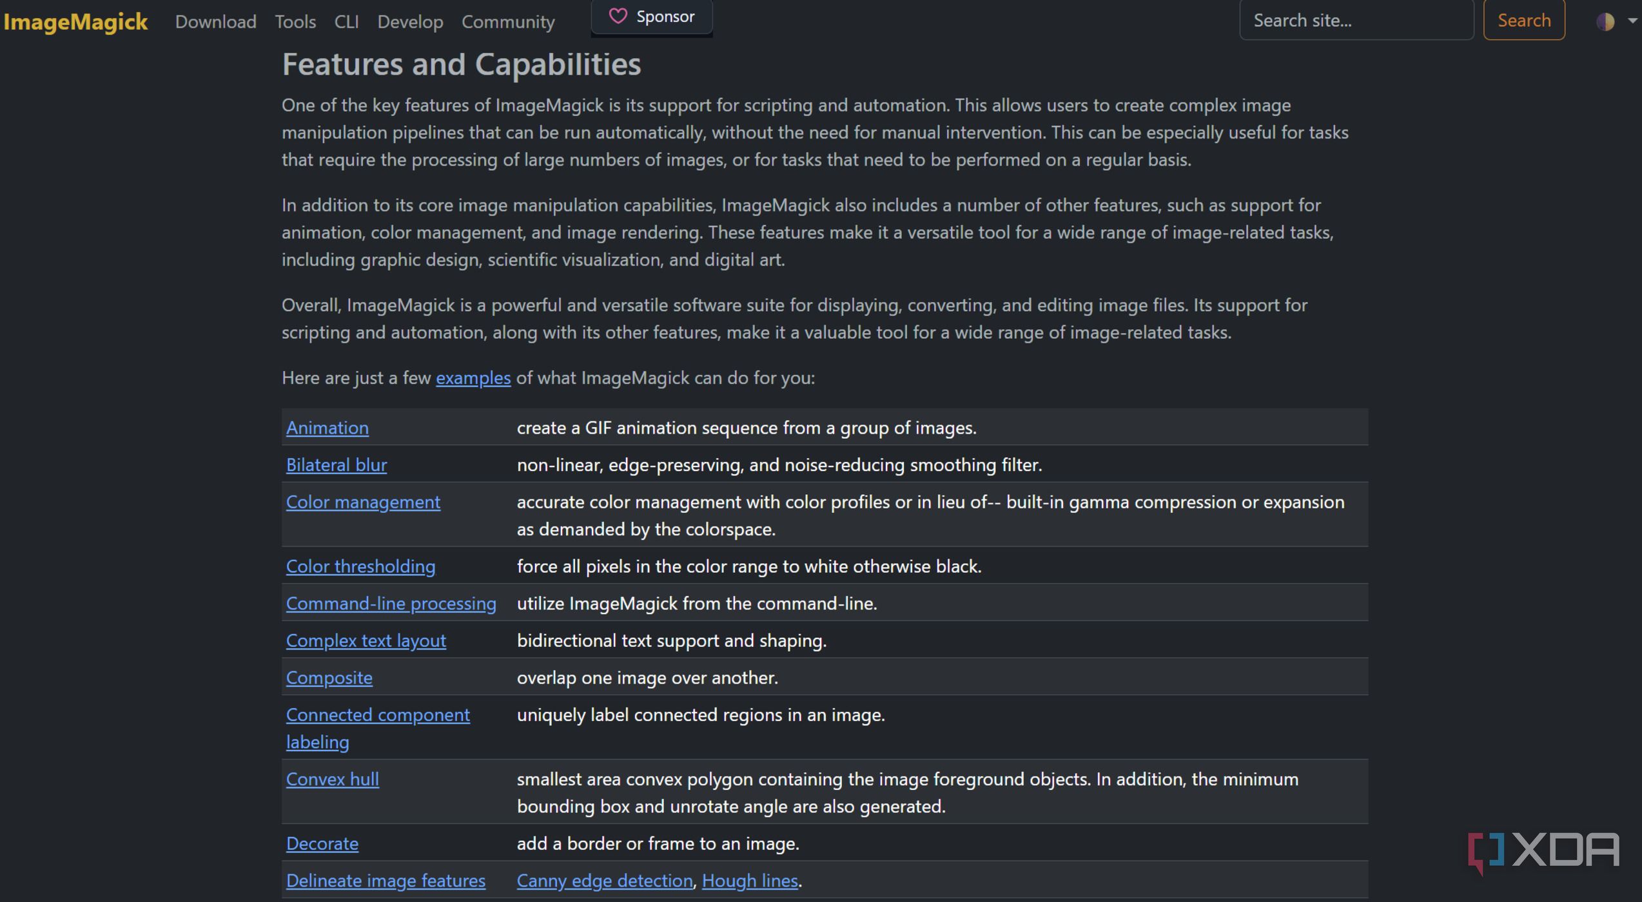Viewport: 1642px width, 902px height.
Task: Follow the examples link
Action: (x=473, y=378)
